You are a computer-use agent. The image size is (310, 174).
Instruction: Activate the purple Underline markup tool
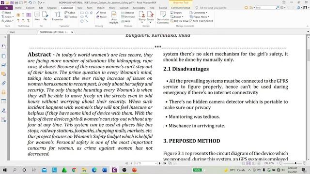tap(29, 15)
